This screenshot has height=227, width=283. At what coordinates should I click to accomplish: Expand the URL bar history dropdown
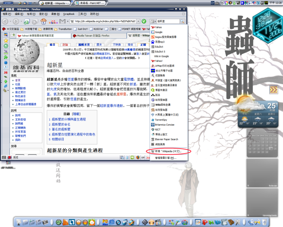coord(138,21)
